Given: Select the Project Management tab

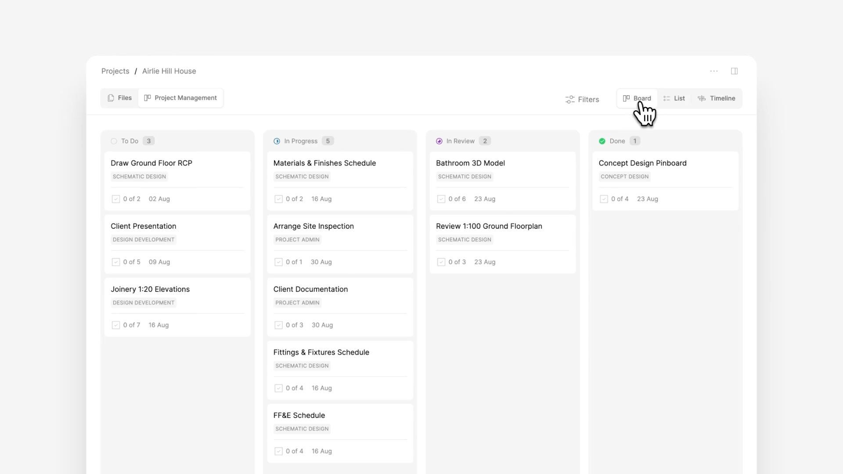Looking at the screenshot, I should (180, 97).
